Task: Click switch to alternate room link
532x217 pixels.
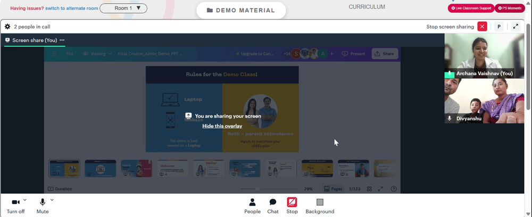Action: (72, 8)
